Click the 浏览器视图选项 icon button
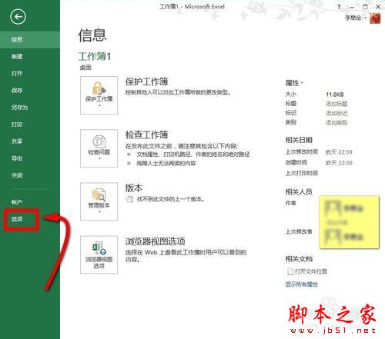385x339 pixels. pos(99,254)
